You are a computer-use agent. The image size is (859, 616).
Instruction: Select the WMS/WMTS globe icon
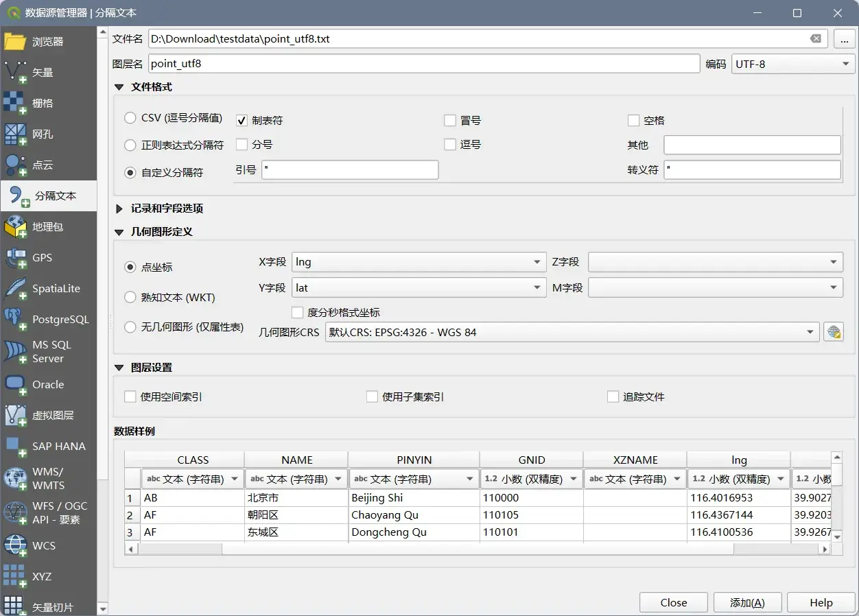click(x=15, y=478)
